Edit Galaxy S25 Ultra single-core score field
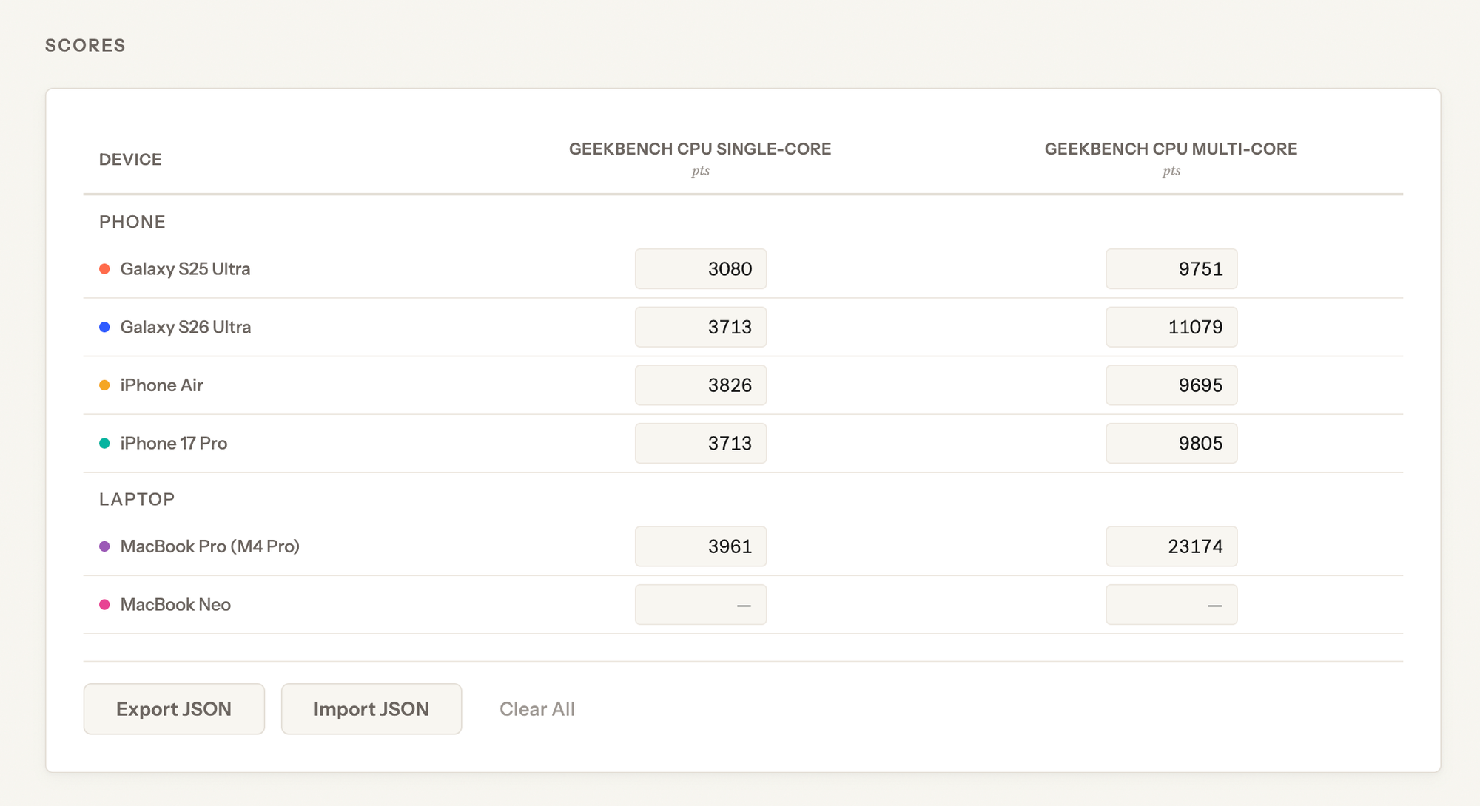 pyautogui.click(x=700, y=269)
